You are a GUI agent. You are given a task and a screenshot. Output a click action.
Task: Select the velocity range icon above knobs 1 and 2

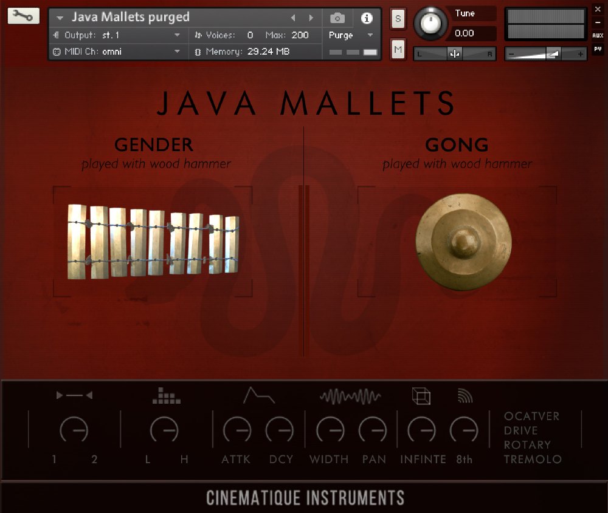[x=74, y=395]
